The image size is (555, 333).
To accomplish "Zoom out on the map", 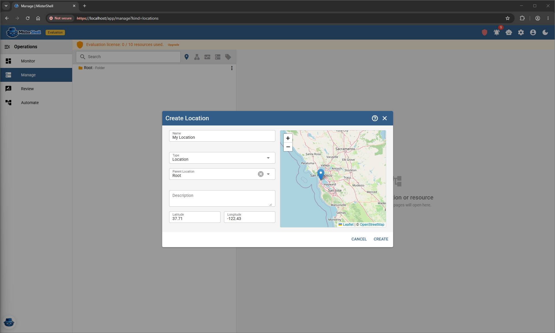I will click(x=288, y=147).
